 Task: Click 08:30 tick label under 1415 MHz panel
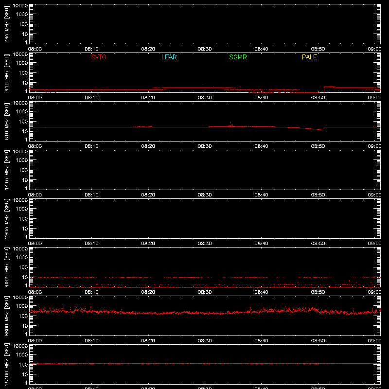click(205, 195)
